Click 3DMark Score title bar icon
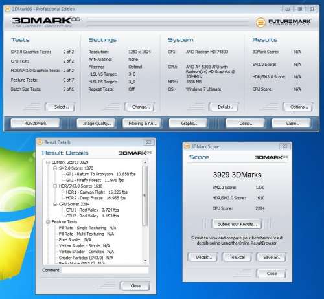Image resolution: width=324 pixels, height=299 pixels. pos(187,146)
